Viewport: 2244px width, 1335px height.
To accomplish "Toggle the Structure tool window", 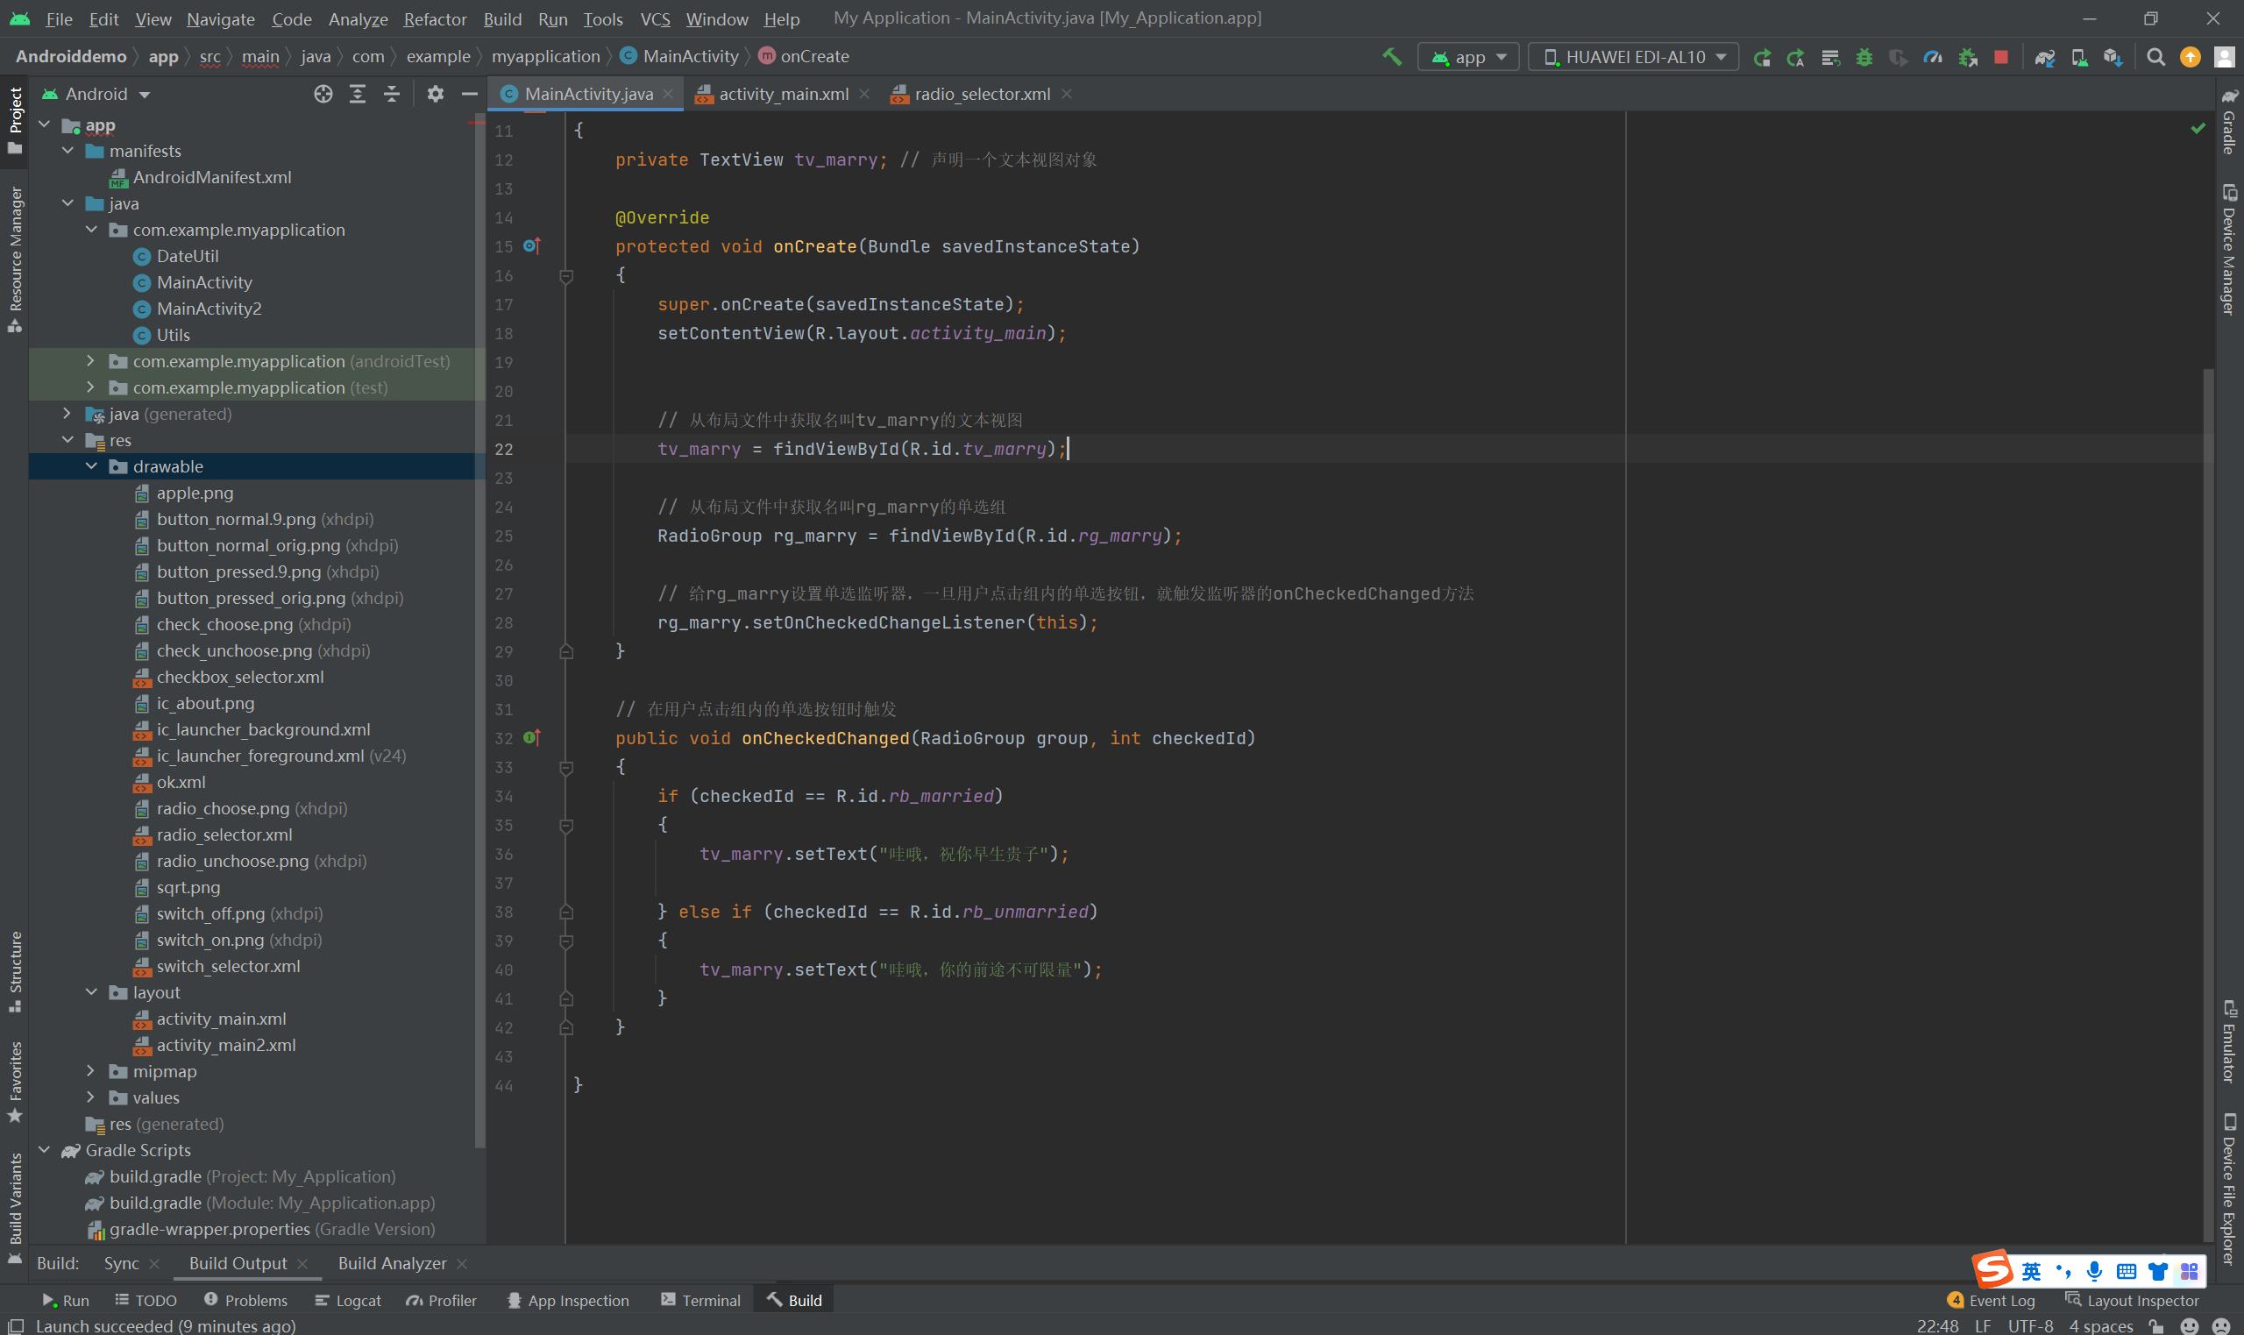I will 14,969.
